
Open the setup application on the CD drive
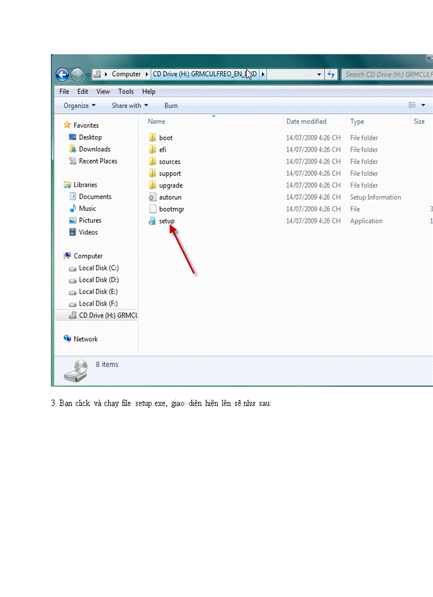pyautogui.click(x=166, y=221)
